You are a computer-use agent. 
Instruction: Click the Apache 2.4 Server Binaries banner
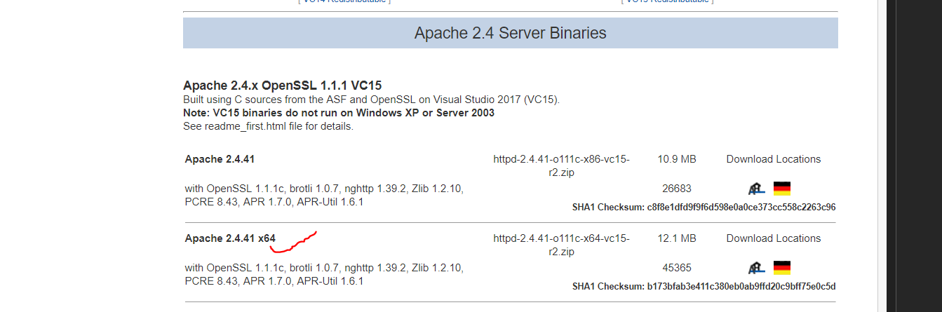point(510,33)
